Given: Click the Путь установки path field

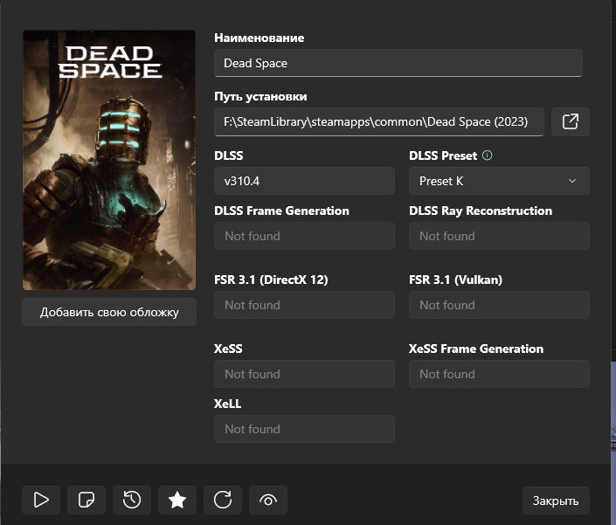Looking at the screenshot, I should [x=379, y=121].
